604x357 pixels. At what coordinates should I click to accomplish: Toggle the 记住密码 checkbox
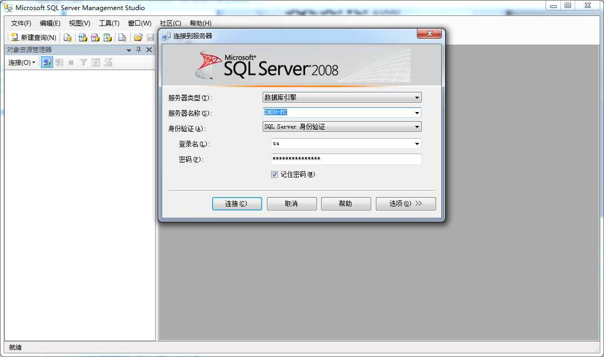(x=275, y=175)
